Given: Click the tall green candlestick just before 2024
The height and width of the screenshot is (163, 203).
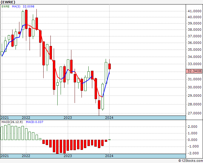Looking at the screenshot, I should tap(106, 73).
